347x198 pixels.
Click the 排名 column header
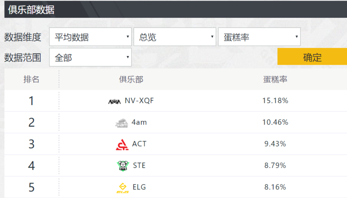pos(31,79)
